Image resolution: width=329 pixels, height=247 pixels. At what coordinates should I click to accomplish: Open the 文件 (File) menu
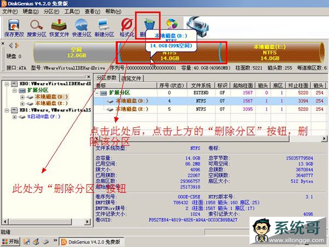point(10,12)
